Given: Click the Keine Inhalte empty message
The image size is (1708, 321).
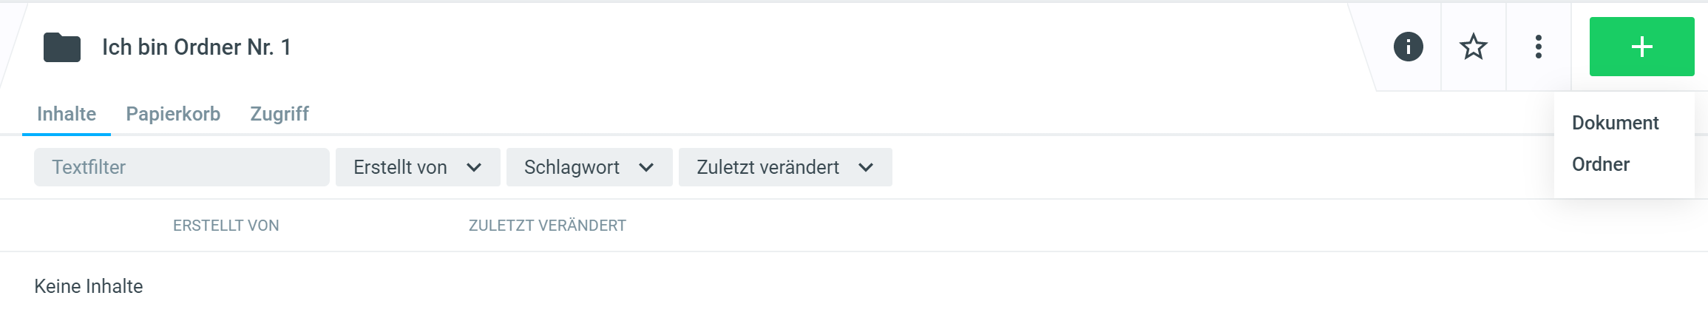Looking at the screenshot, I should [89, 286].
